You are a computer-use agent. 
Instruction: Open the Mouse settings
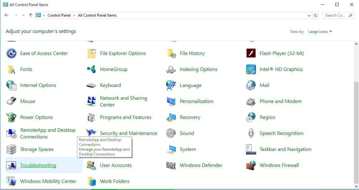(x=27, y=101)
